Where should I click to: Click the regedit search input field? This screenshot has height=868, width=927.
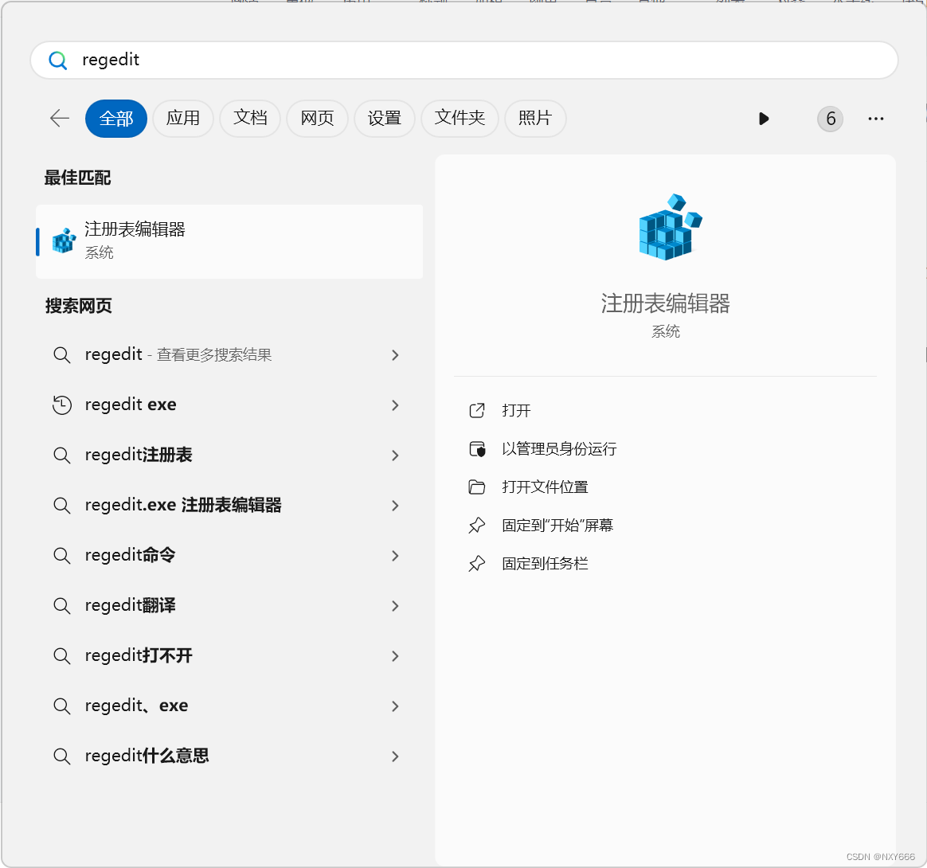[464, 61]
